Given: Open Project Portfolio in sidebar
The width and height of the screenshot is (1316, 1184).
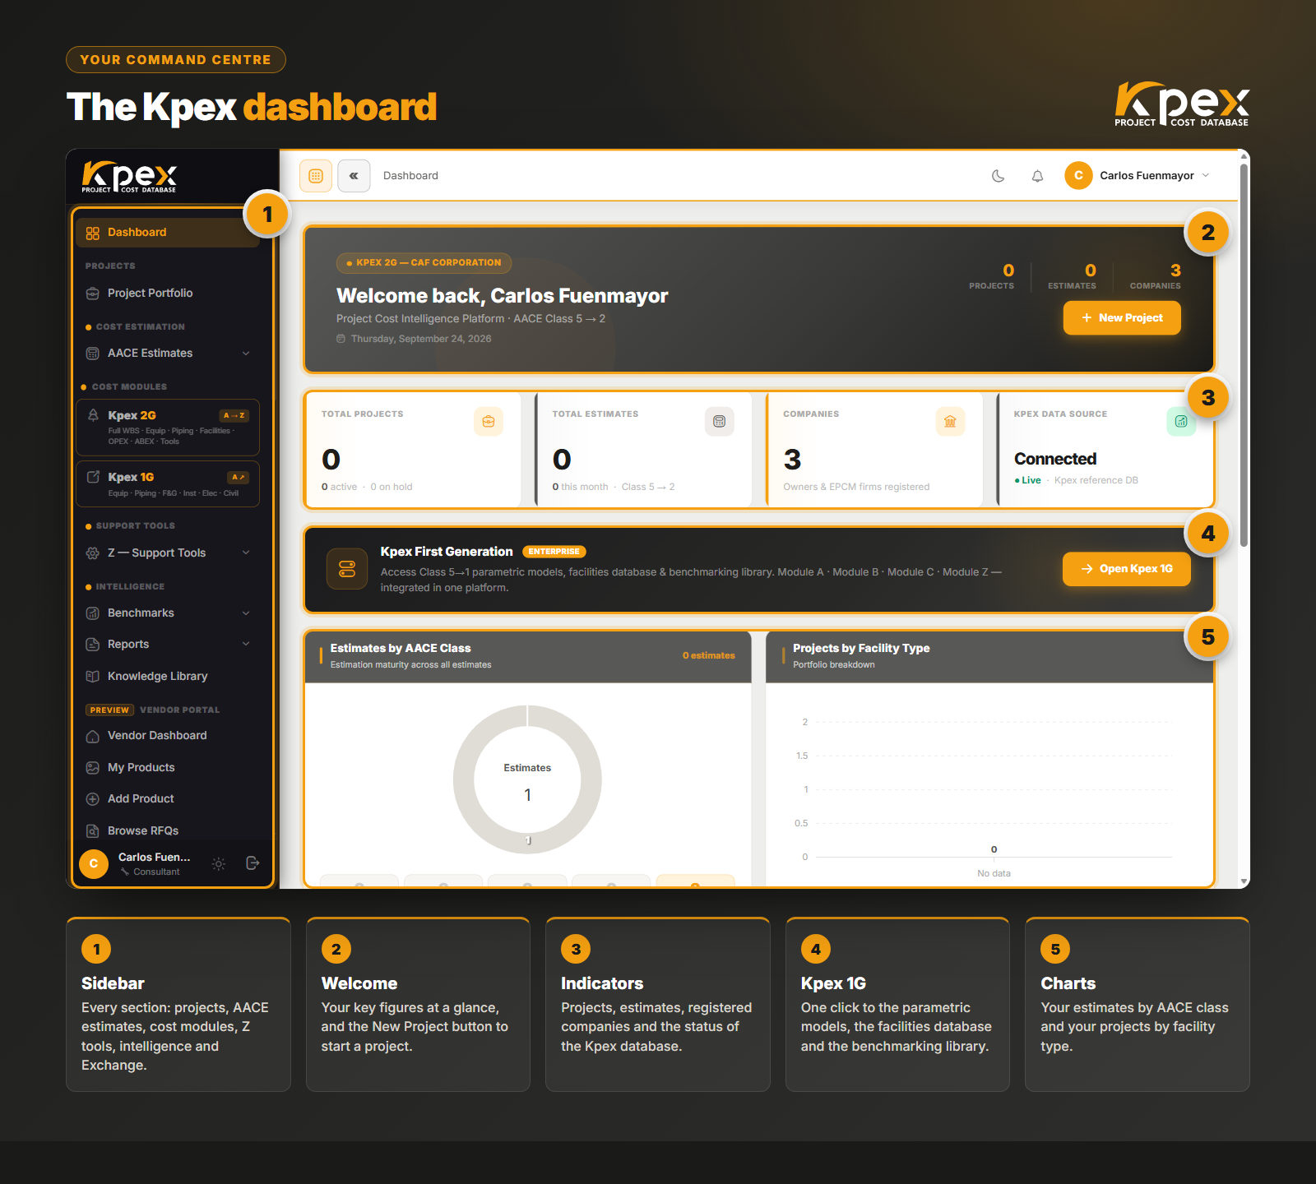Looking at the screenshot, I should (x=168, y=294).
